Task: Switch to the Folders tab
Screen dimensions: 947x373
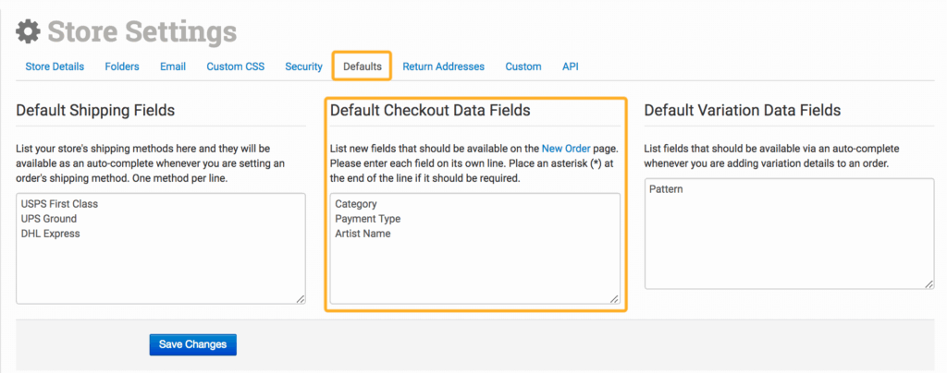Action: pos(122,66)
